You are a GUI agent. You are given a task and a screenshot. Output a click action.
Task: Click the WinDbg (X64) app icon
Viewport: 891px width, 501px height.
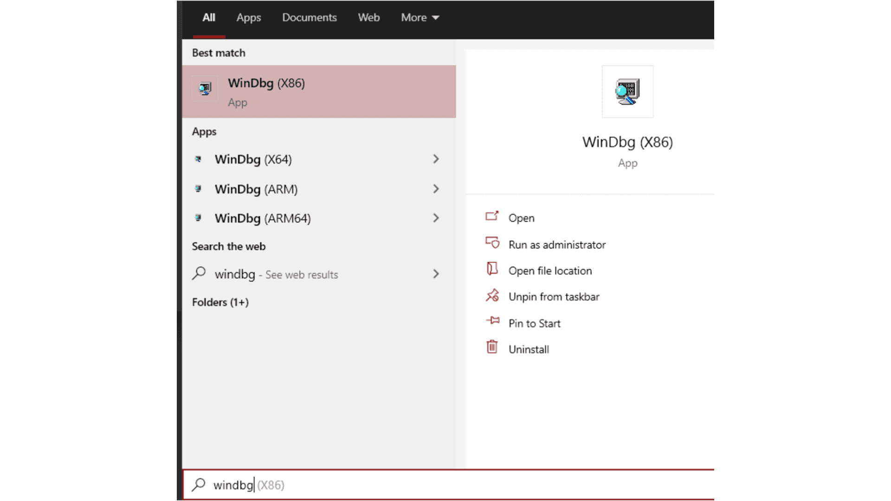tap(198, 159)
